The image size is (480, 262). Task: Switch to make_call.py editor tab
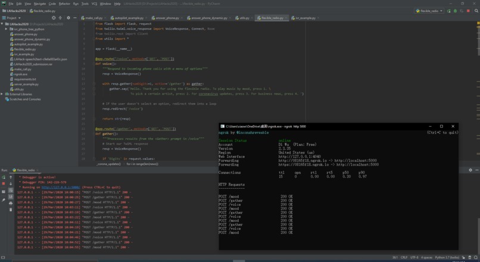pyautogui.click(x=93, y=18)
